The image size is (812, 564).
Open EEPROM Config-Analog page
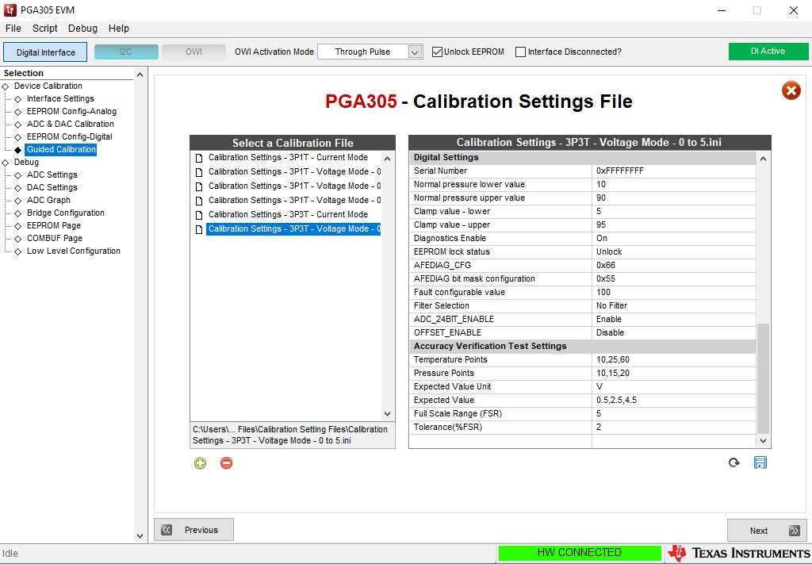71,111
